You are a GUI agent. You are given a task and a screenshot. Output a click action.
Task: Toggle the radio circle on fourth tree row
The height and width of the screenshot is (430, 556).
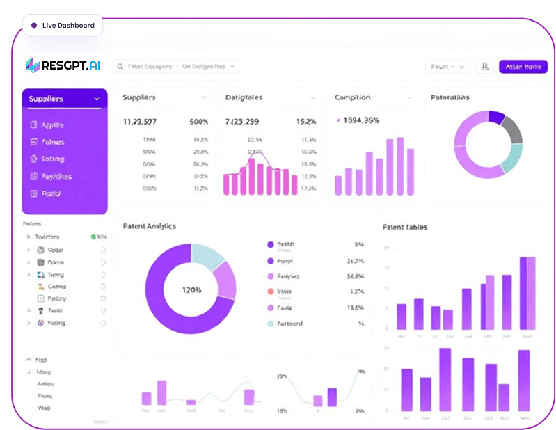[x=103, y=275]
